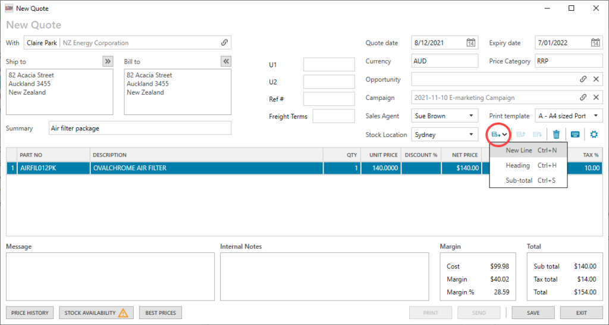Click the link icon in Campaign field

[x=583, y=98]
